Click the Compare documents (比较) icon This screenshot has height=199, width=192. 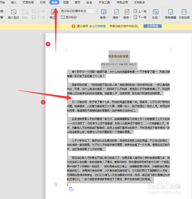tap(156, 12)
